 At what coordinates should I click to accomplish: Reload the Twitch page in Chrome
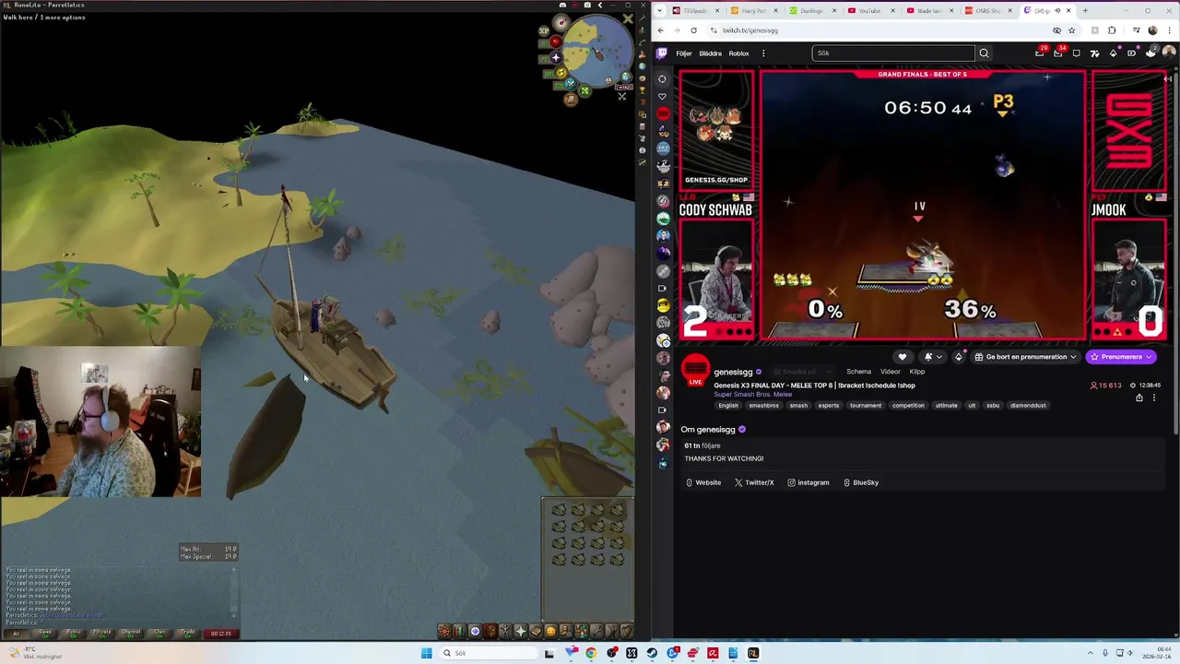693,30
